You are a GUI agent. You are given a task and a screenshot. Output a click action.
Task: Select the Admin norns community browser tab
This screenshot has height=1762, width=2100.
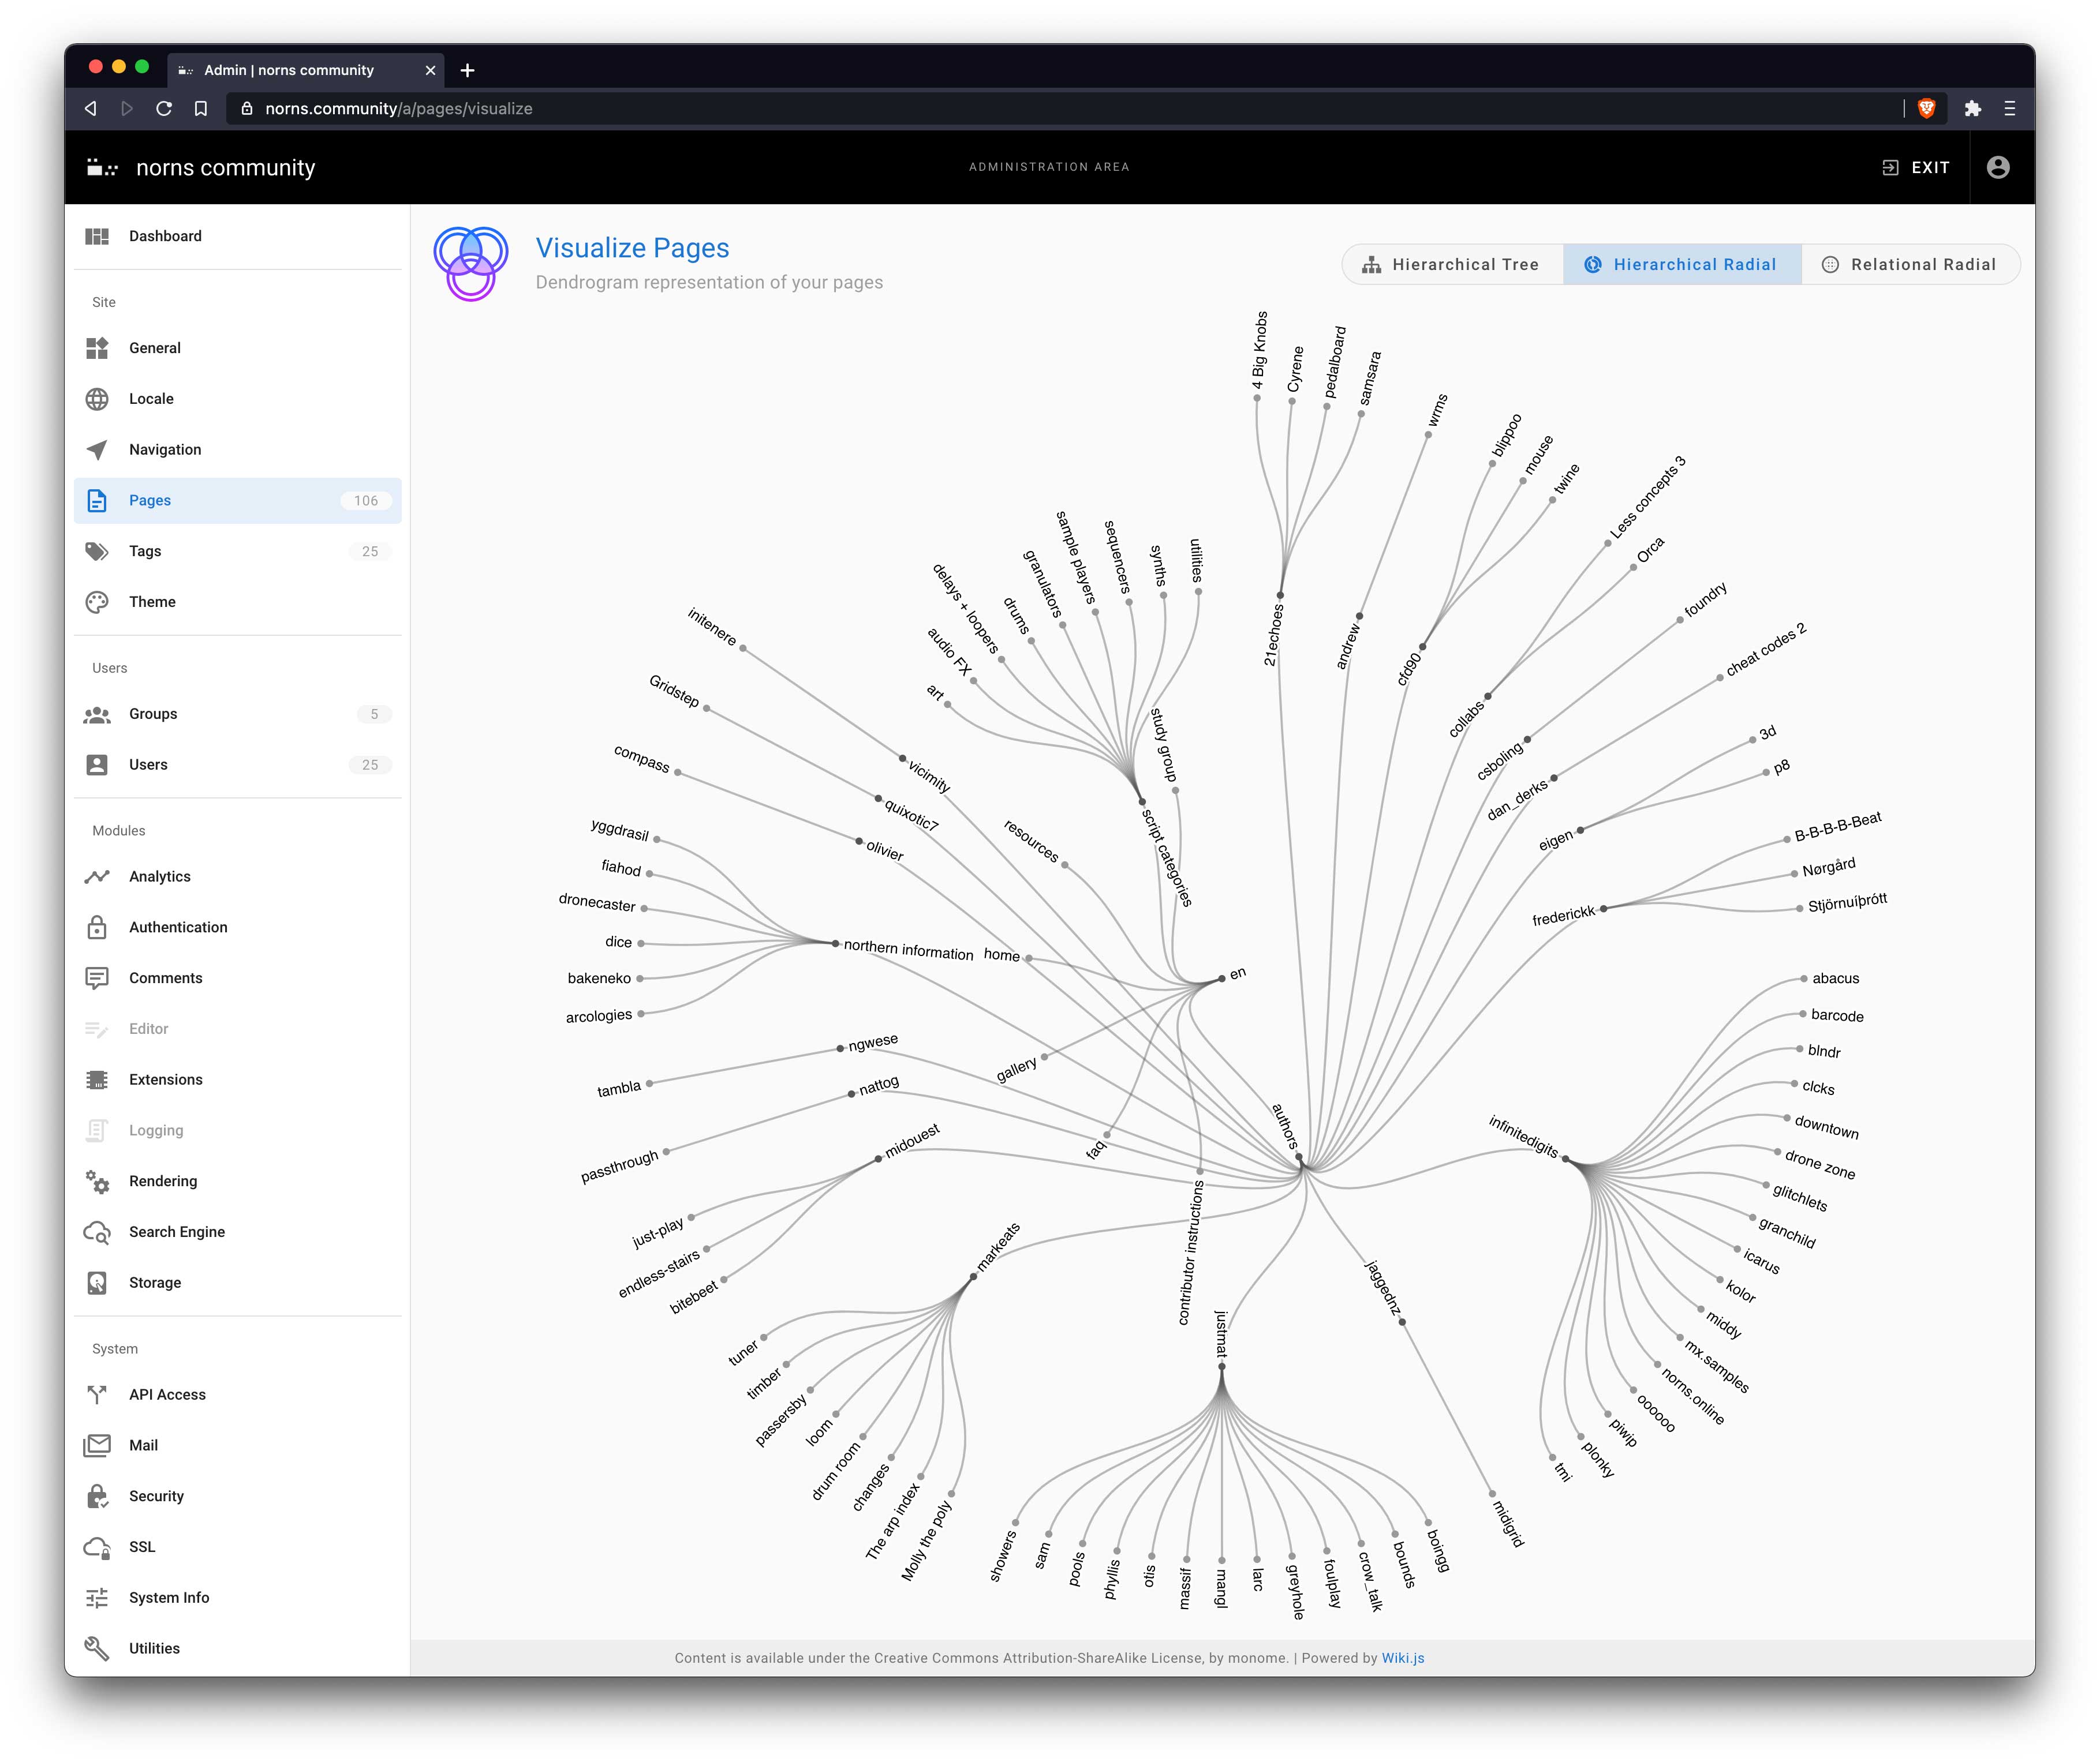point(306,70)
